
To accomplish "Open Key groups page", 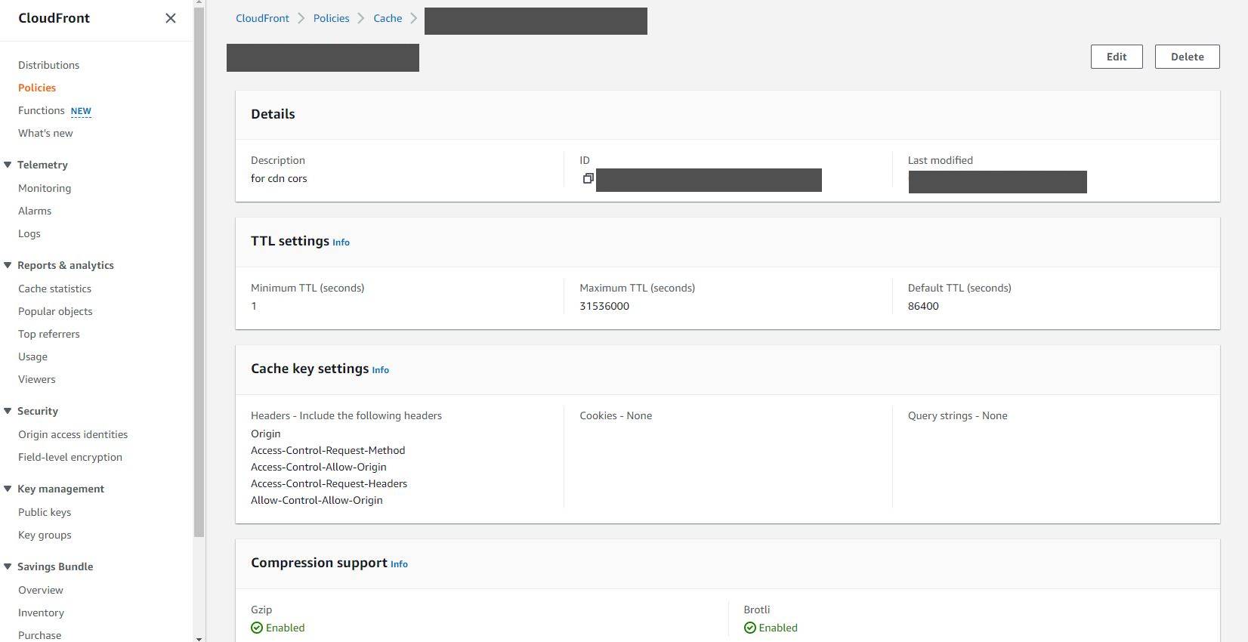I will [x=45, y=535].
